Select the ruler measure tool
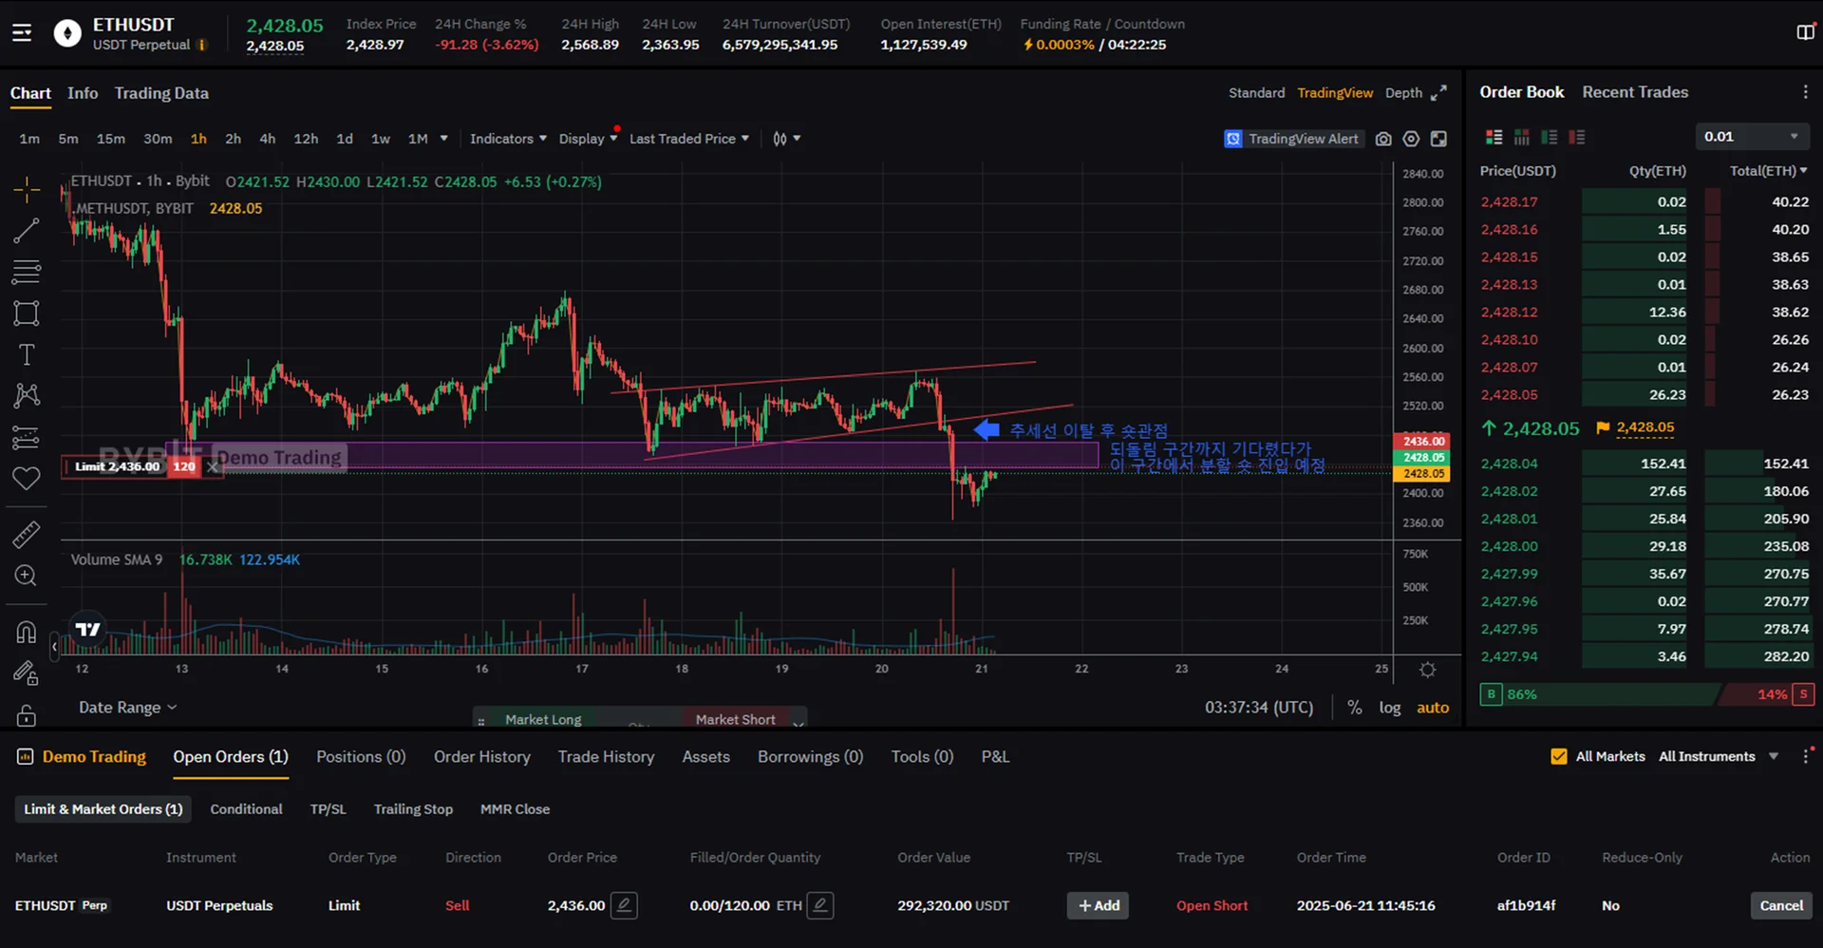The height and width of the screenshot is (948, 1823). pyautogui.click(x=27, y=534)
